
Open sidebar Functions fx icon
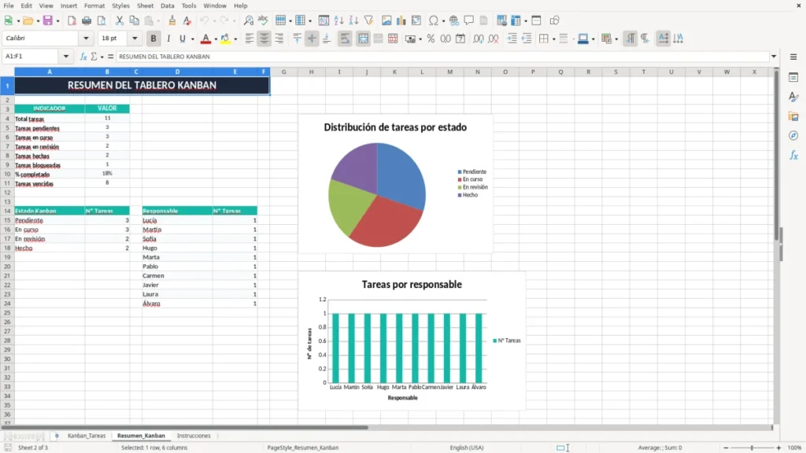pos(793,155)
